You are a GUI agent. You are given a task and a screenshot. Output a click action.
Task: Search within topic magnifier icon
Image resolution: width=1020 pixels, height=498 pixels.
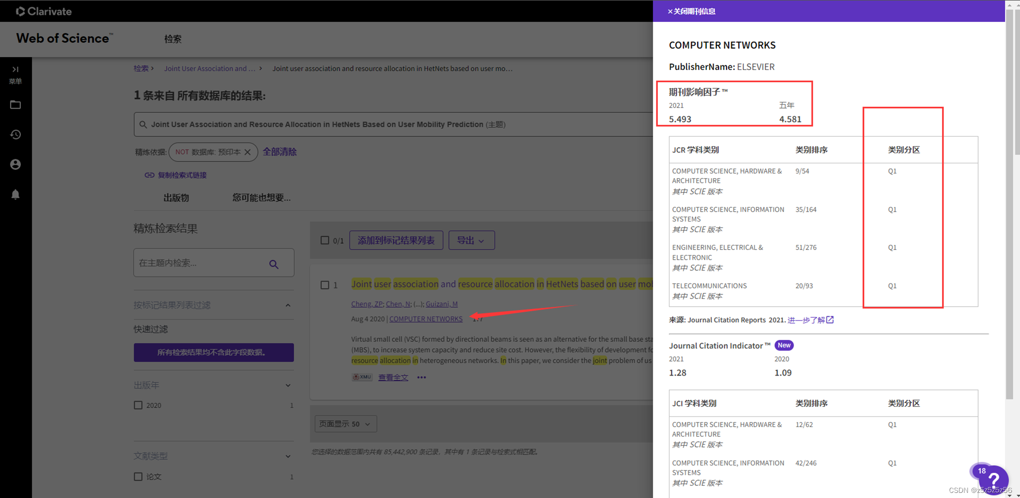pos(274,264)
